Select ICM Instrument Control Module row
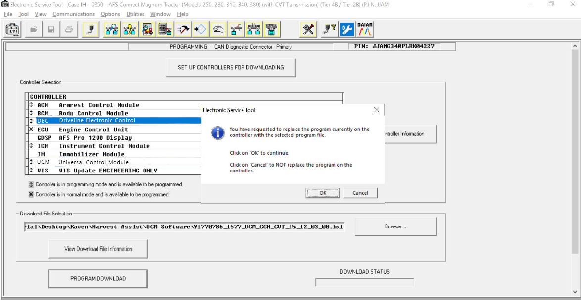The image size is (581, 300). [115, 146]
